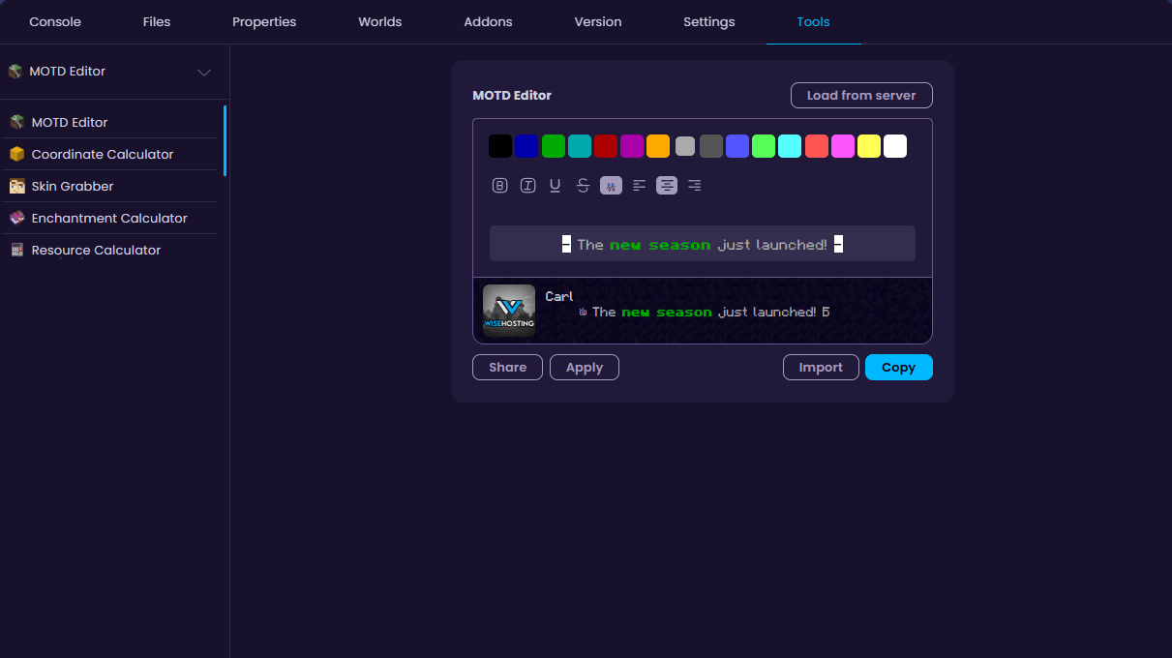Pick the aqua cyan color swatch
1172x658 pixels.
pyautogui.click(x=790, y=146)
